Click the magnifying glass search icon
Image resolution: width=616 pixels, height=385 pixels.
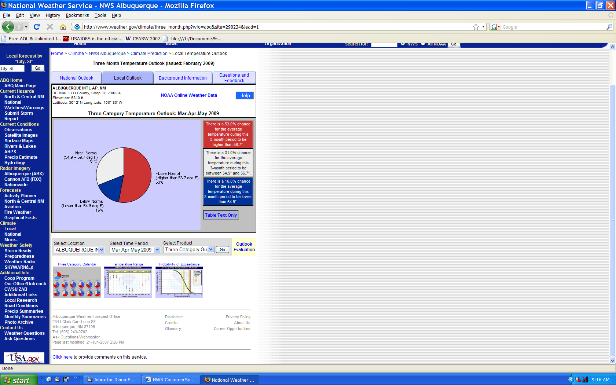609,27
